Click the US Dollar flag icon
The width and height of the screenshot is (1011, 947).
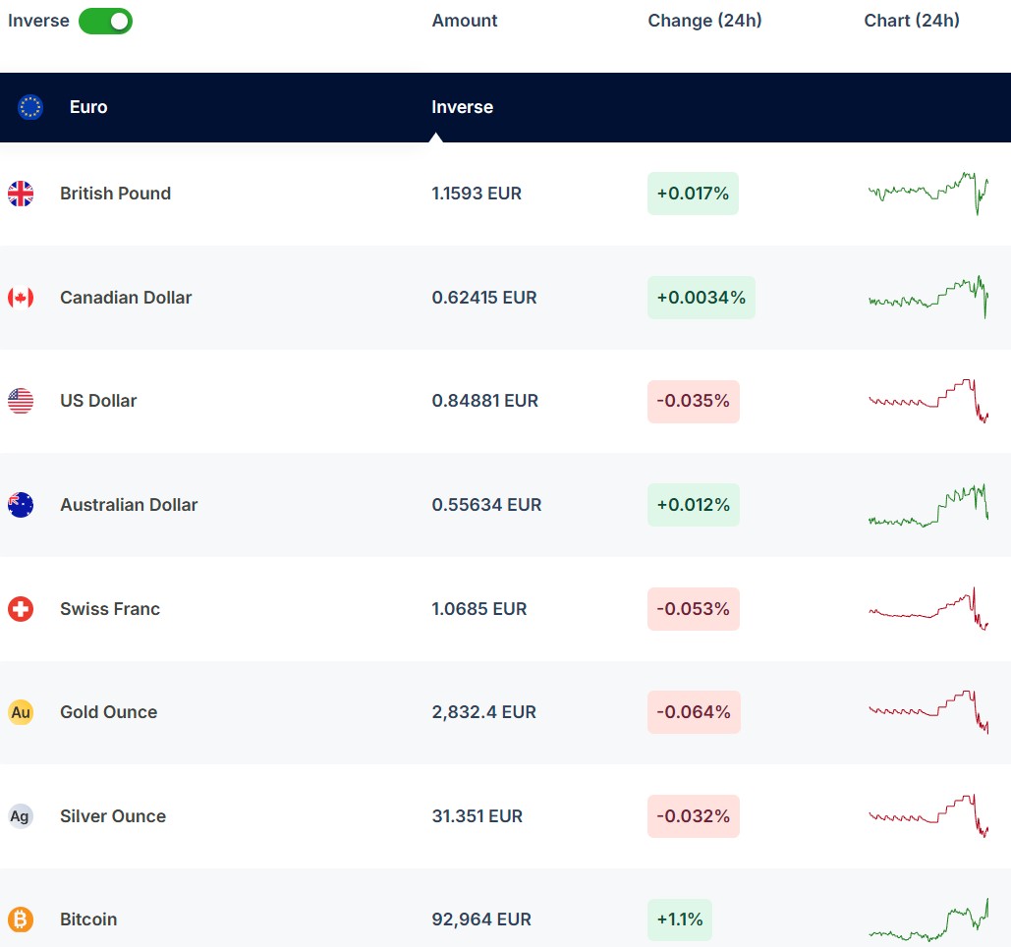(21, 401)
